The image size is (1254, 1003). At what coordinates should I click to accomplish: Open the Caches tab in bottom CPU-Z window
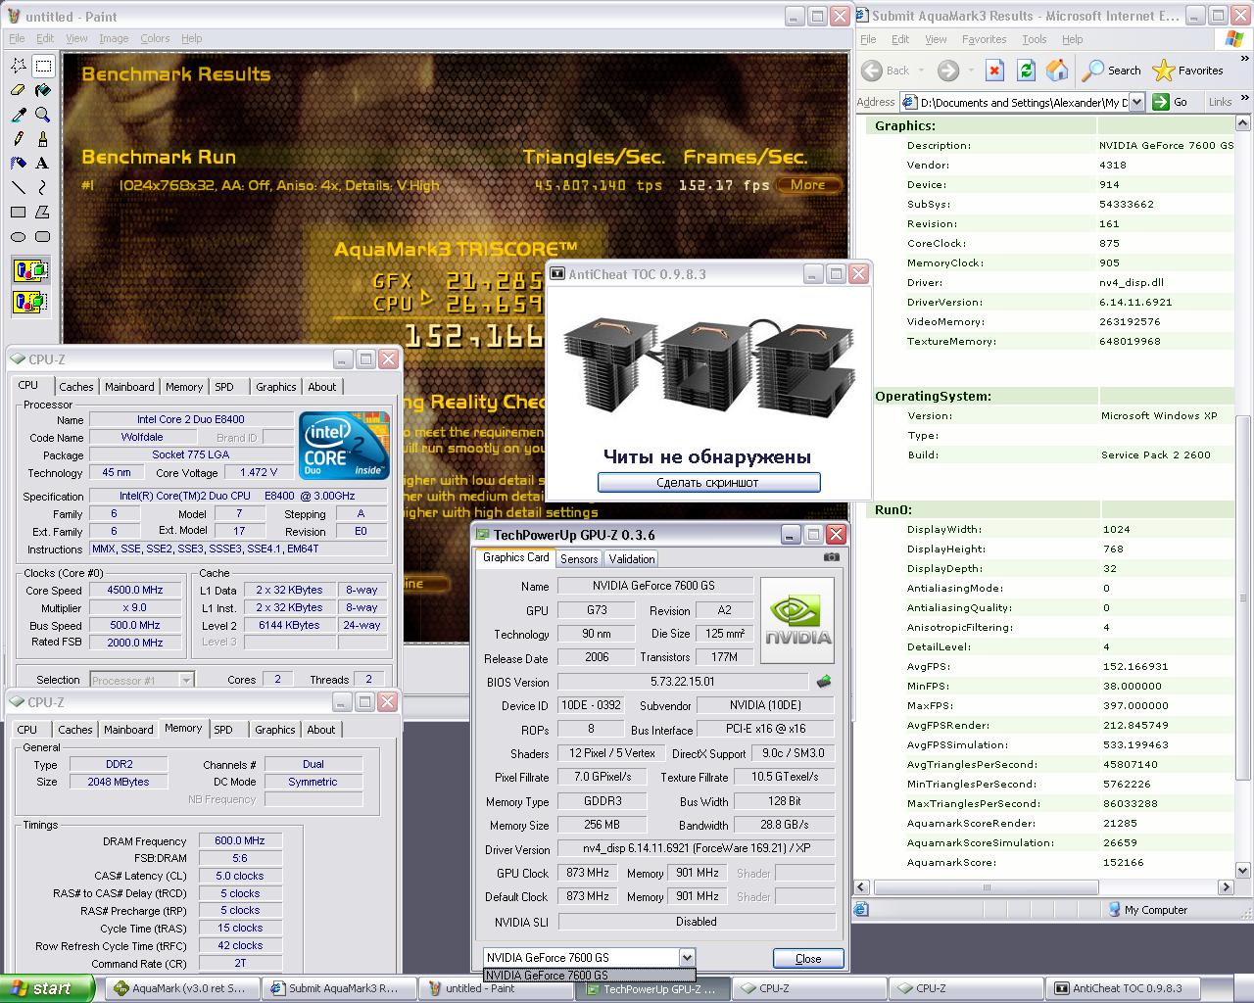(x=75, y=730)
